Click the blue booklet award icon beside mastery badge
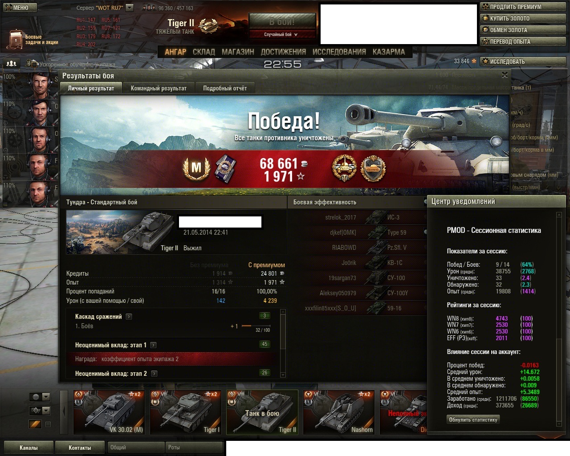 point(225,168)
